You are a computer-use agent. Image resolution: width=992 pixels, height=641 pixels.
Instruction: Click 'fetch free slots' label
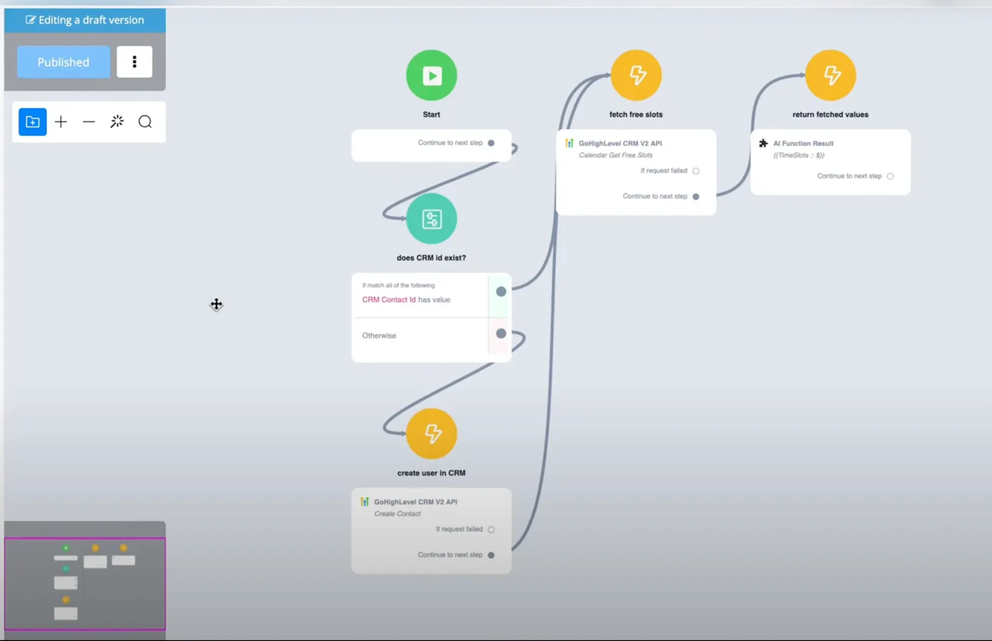(636, 115)
